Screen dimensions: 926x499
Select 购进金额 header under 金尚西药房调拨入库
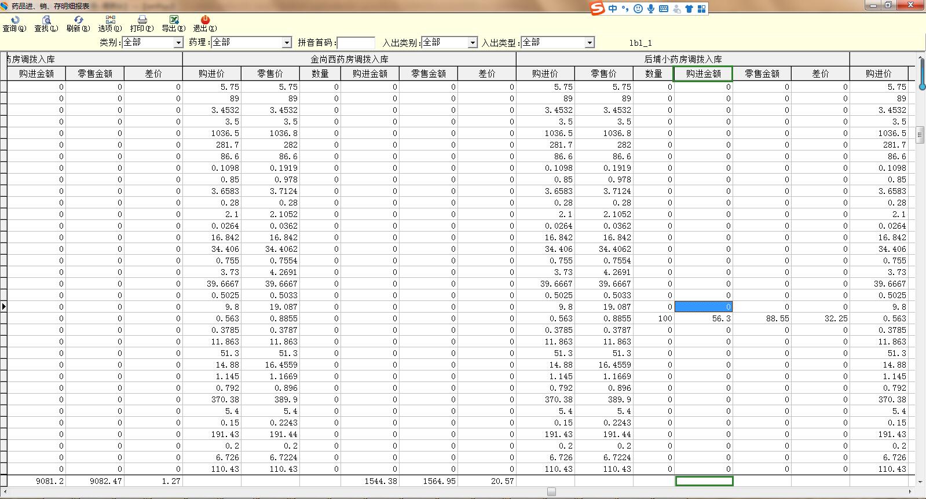(x=369, y=74)
